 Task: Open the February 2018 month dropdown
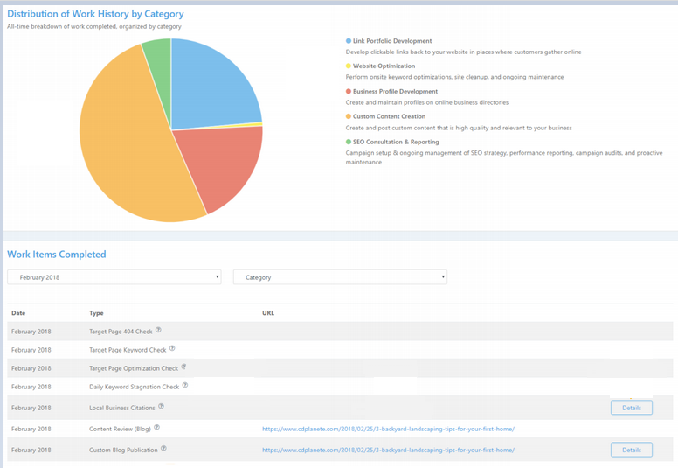pos(114,277)
